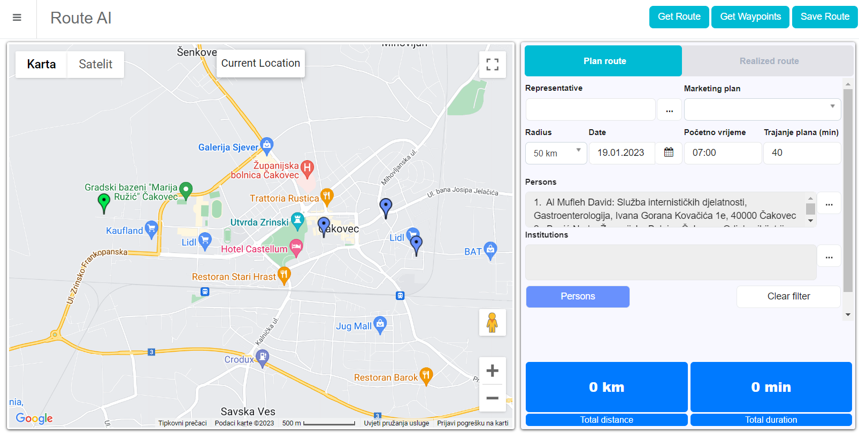The width and height of the screenshot is (859, 434).
Task: Click the green map marker pin
Action: point(104,202)
